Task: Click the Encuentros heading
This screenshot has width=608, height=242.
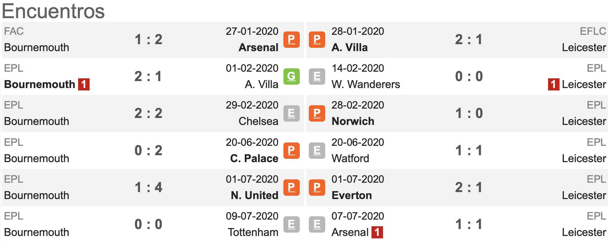Action: point(53,11)
